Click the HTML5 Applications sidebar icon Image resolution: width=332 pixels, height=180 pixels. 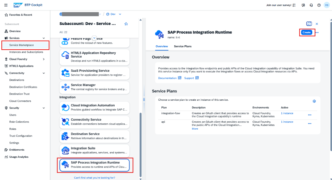(6, 66)
